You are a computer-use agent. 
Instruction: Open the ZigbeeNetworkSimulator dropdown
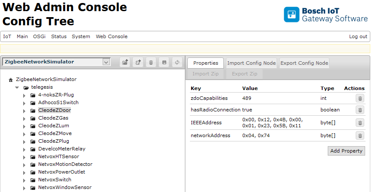[106, 62]
